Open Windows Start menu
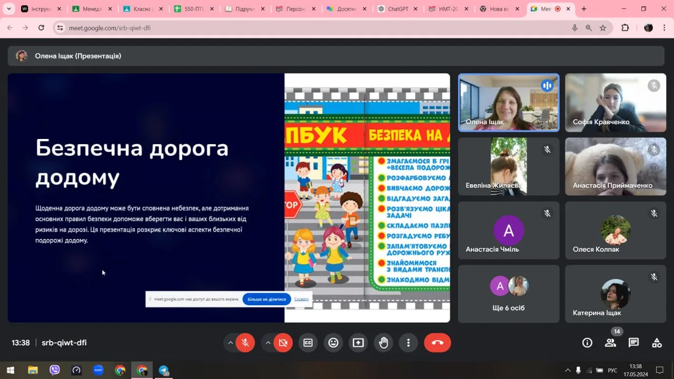Image resolution: width=674 pixels, height=379 pixels. click(x=10, y=370)
